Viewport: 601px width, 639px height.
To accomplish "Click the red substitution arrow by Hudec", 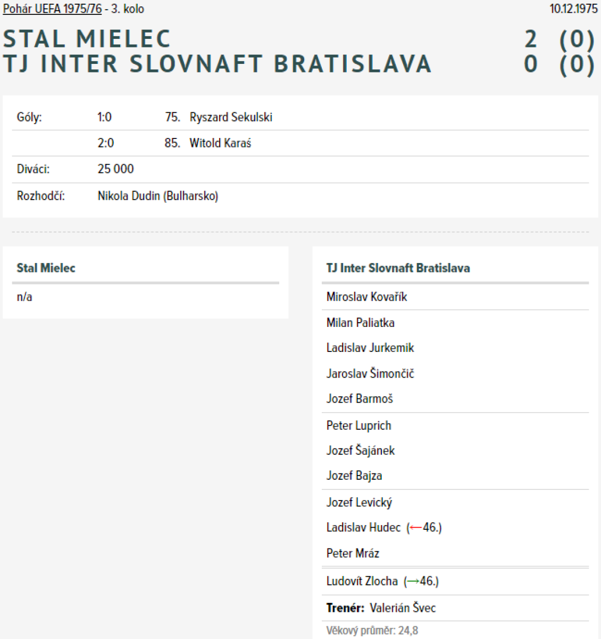I will coord(416,528).
